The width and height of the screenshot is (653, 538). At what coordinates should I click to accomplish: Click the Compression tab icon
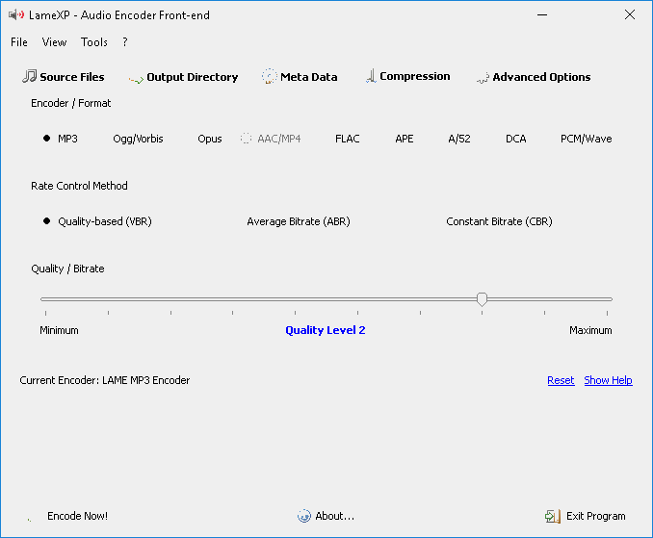[x=371, y=76]
